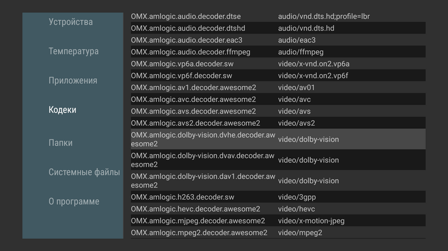This screenshot has width=448, height=251.
Task: Select the OMX.amlogic.audio.decoder.dtshd row
Action: [278, 28]
